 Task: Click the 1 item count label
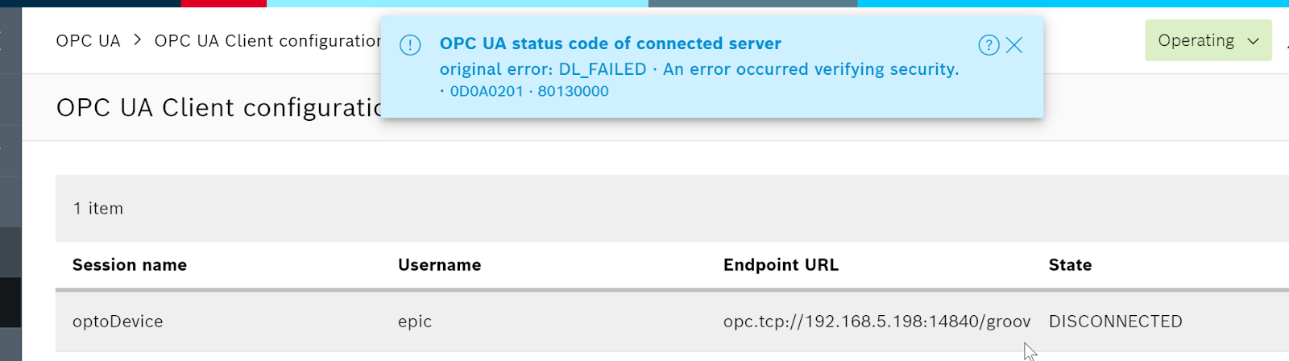point(98,209)
